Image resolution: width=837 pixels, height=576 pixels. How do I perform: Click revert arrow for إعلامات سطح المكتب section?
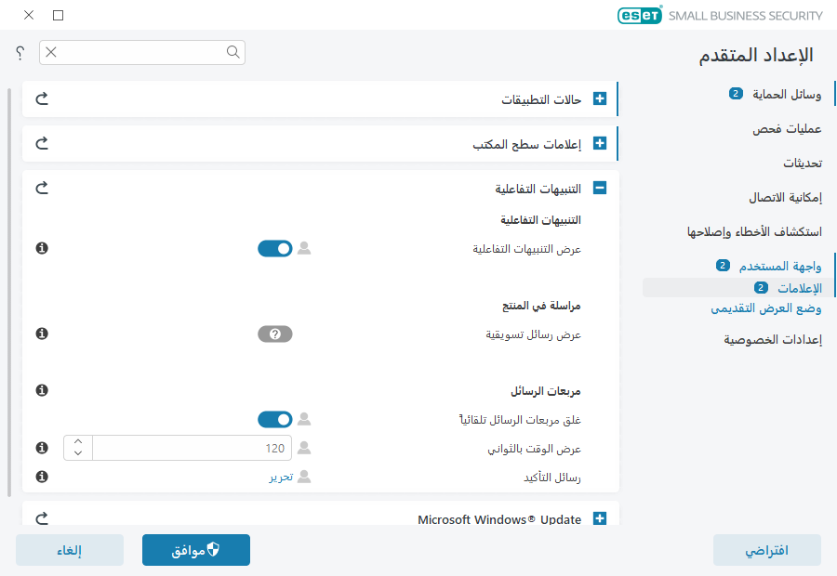point(42,143)
